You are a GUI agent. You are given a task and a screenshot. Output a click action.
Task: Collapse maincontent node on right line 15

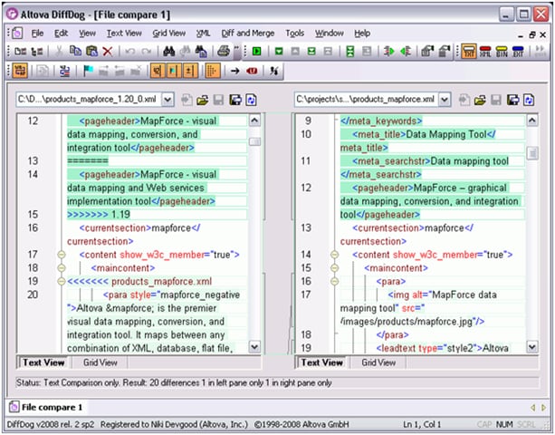pyautogui.click(x=334, y=268)
